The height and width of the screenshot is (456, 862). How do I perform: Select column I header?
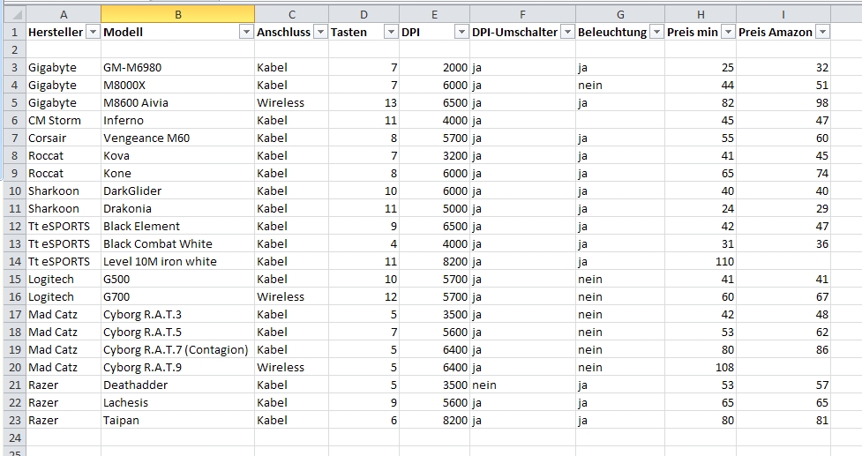pyautogui.click(x=783, y=15)
